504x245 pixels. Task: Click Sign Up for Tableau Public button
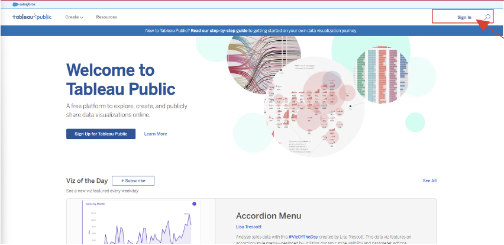click(x=101, y=134)
